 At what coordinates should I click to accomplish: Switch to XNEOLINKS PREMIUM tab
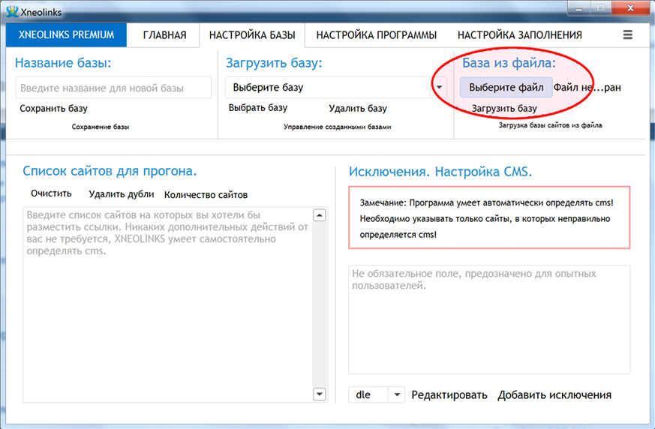coord(66,34)
